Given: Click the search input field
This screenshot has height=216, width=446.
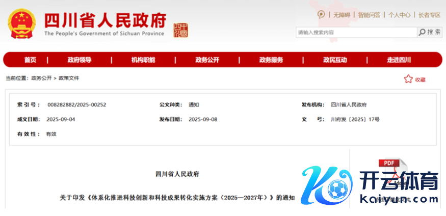Looking at the screenshot, I should click(x=355, y=33).
